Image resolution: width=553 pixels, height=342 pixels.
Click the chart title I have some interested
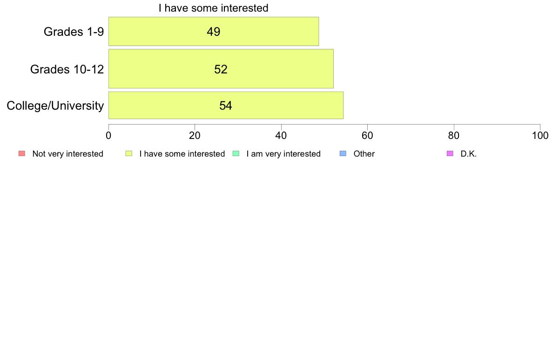213,8
